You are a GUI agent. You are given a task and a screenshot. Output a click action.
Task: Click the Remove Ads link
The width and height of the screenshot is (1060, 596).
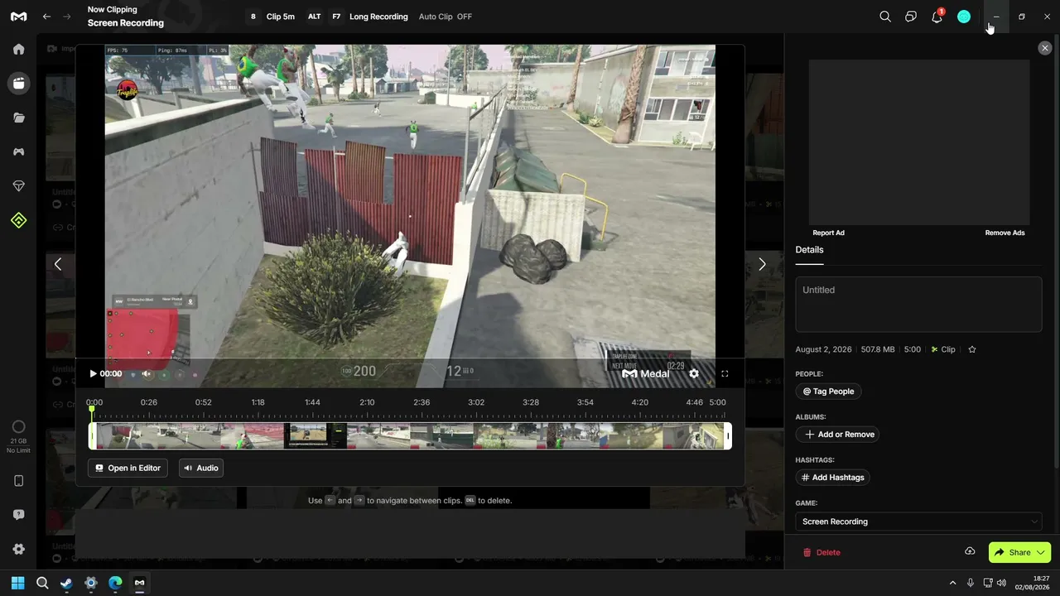tap(1005, 233)
